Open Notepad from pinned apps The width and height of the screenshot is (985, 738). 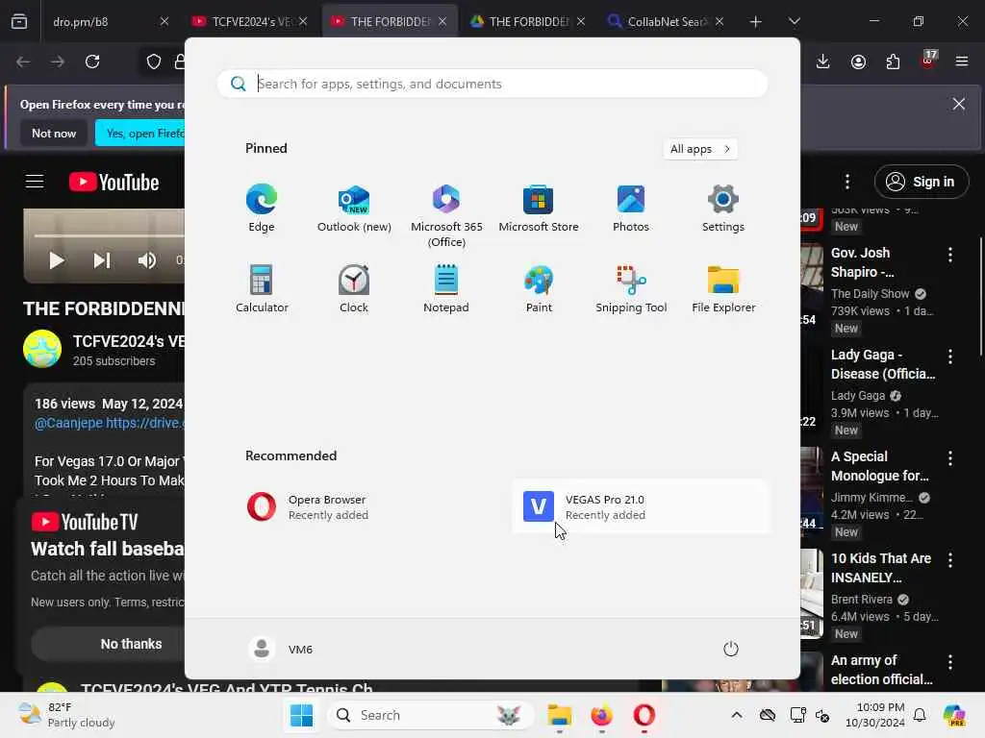click(x=446, y=289)
